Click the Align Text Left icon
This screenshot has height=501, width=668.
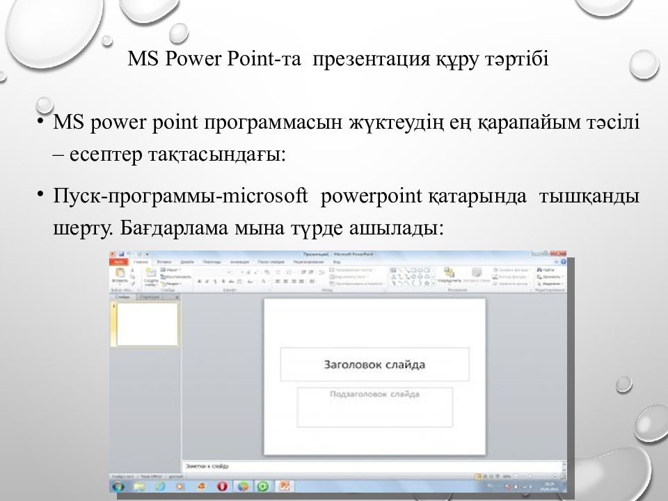coord(277,281)
